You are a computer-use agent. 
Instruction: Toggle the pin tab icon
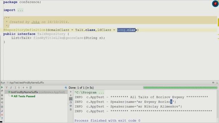pyautogui.click(x=2, y=111)
